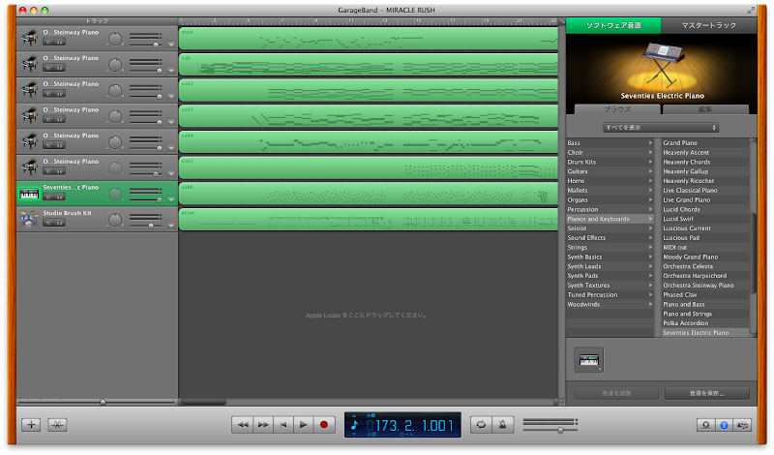
Task: Solo the Studio Brush Kit track
Action: (60, 223)
